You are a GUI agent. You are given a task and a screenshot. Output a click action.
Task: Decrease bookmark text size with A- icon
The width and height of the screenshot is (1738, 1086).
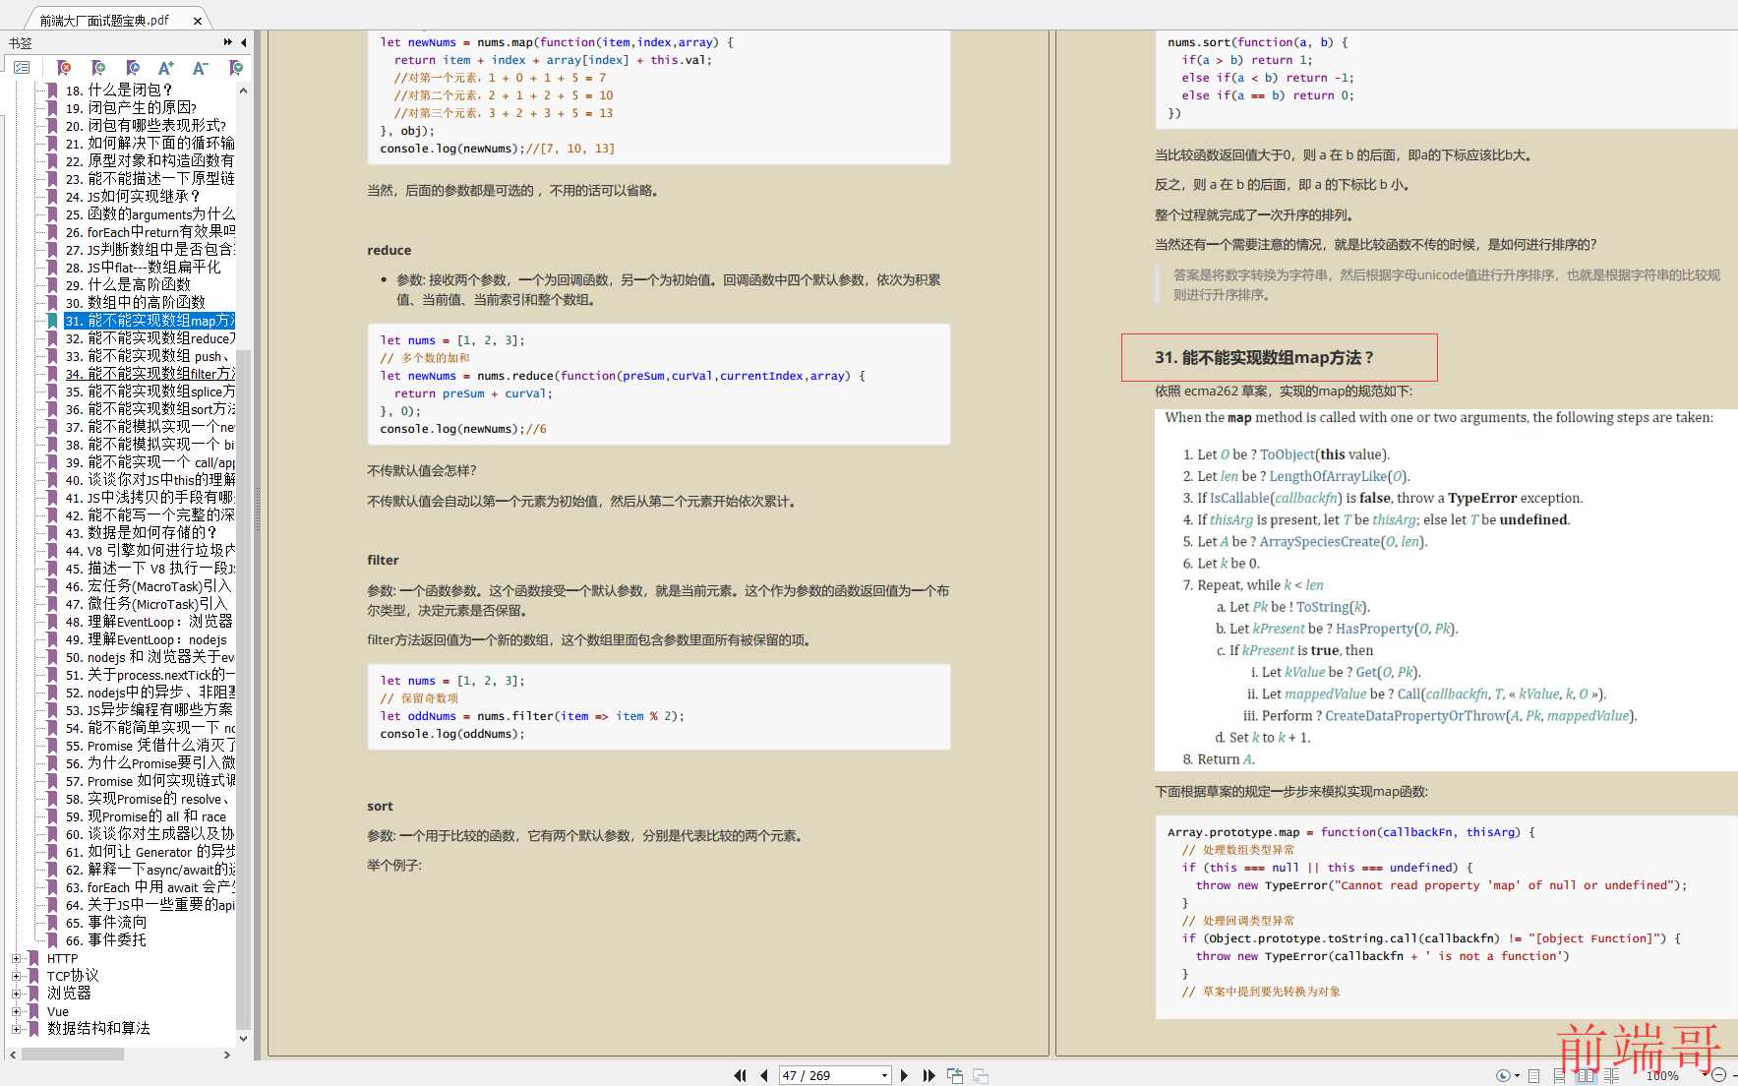[201, 68]
